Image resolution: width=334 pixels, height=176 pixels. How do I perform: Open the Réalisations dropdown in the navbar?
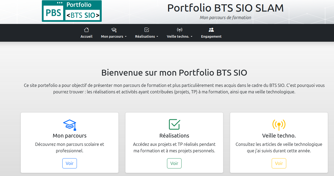point(146,37)
